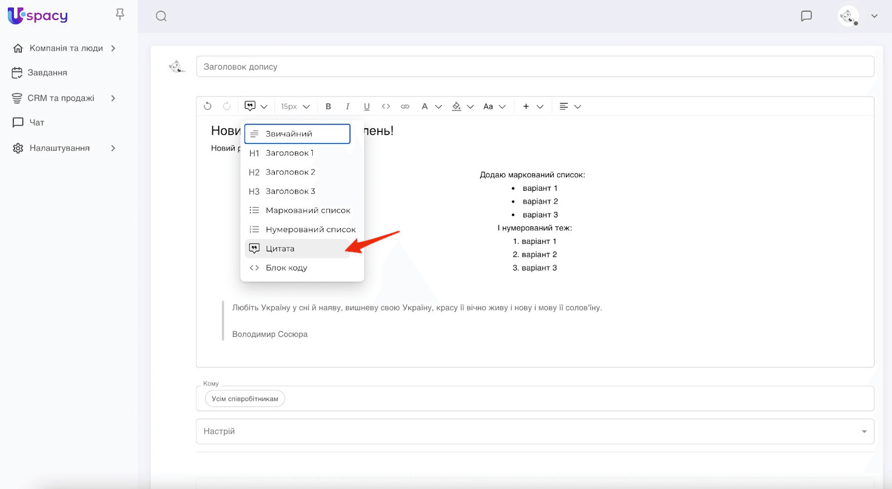Open the highlight fill color picker
The width and height of the screenshot is (892, 489).
click(x=462, y=106)
